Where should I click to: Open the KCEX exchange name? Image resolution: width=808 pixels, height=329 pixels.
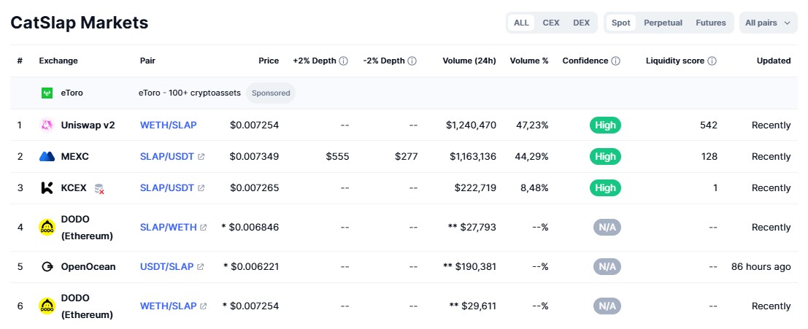tap(74, 188)
